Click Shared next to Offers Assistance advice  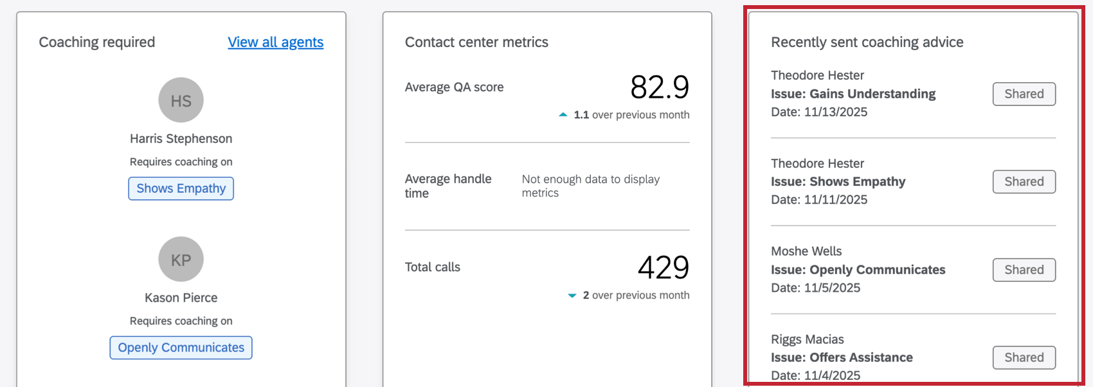point(1024,357)
